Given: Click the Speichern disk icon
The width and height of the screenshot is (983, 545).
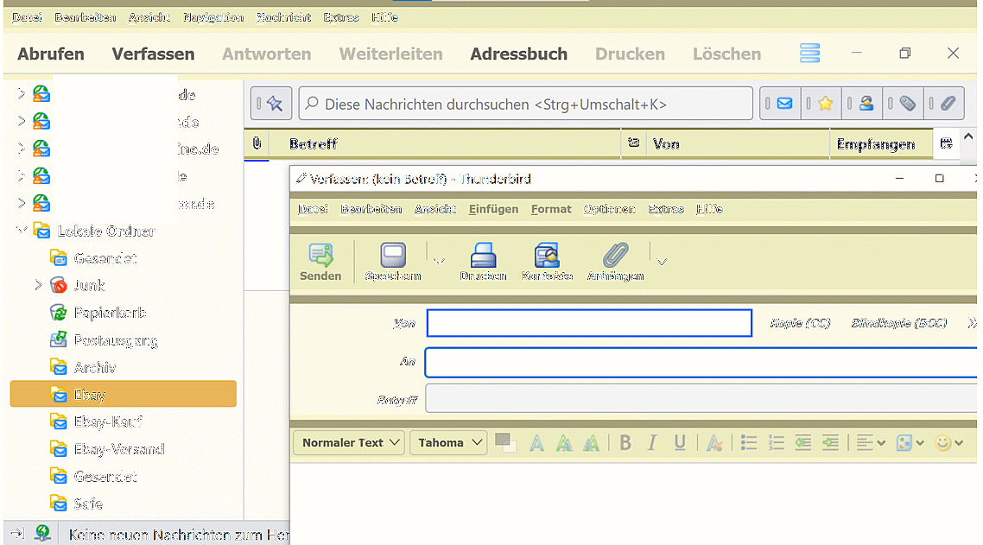Looking at the screenshot, I should [393, 255].
